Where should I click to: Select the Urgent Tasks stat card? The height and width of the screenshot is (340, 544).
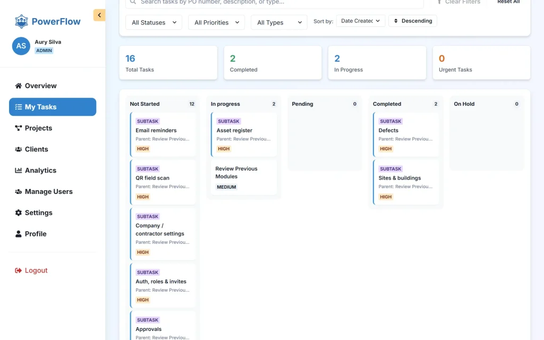[x=481, y=63]
